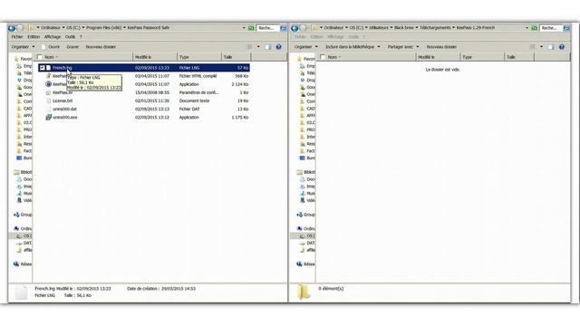The height and width of the screenshot is (326, 580).
Task: Open view options arrow in KeePass 1.29 French toolbar
Action: 541,47
